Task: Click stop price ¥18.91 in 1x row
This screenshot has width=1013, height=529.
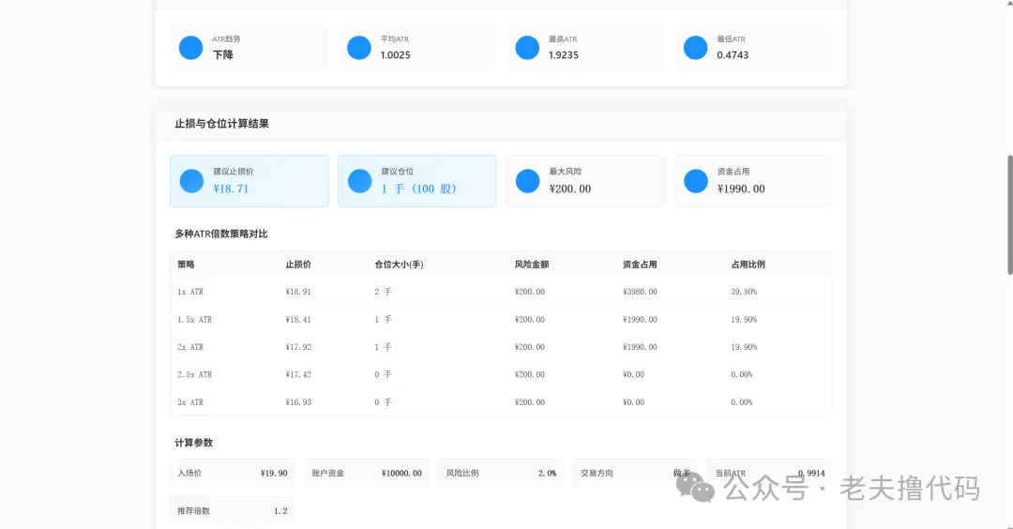Action: [x=298, y=292]
